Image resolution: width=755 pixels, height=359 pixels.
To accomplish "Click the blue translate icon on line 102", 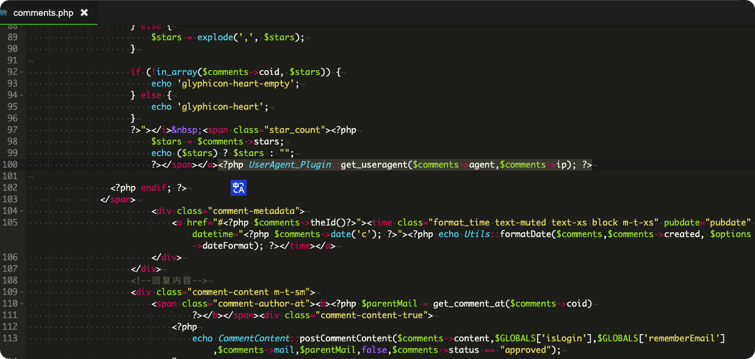I will pos(239,188).
